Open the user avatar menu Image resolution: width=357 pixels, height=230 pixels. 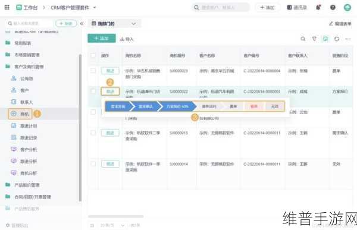(347, 8)
